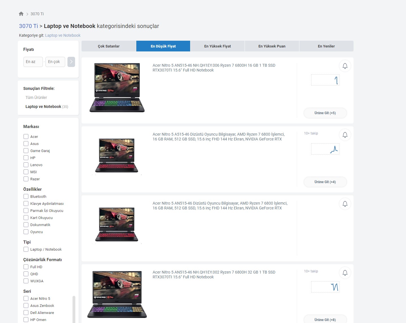Open NH.QH1EY.006 laptop product image
This screenshot has width=406, height=323.
117,88
